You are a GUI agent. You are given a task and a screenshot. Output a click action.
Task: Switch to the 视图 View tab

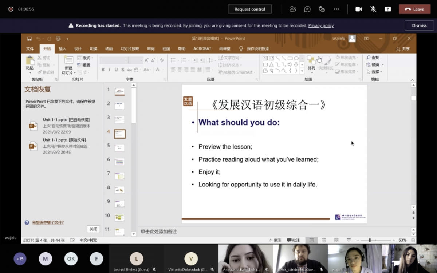click(166, 49)
